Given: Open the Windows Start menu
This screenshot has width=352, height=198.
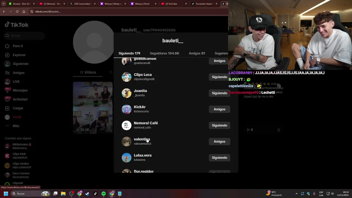Looking at the screenshot, I should point(6,194).
